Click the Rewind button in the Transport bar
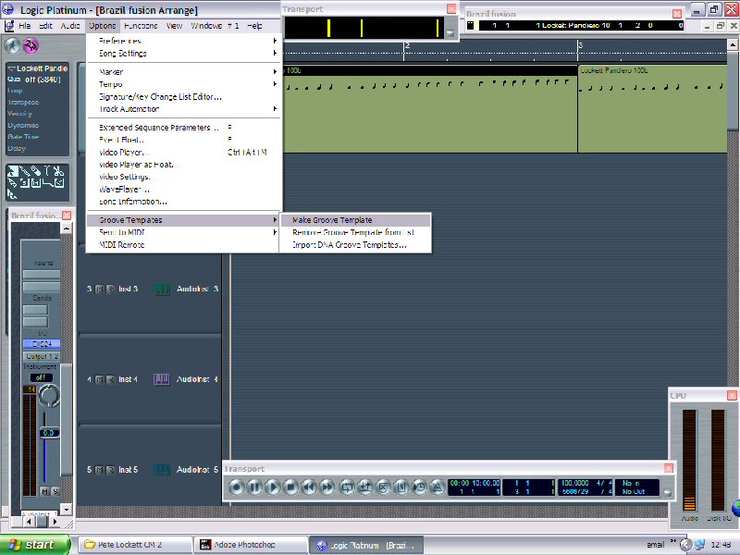740x555 pixels. pyautogui.click(x=309, y=487)
